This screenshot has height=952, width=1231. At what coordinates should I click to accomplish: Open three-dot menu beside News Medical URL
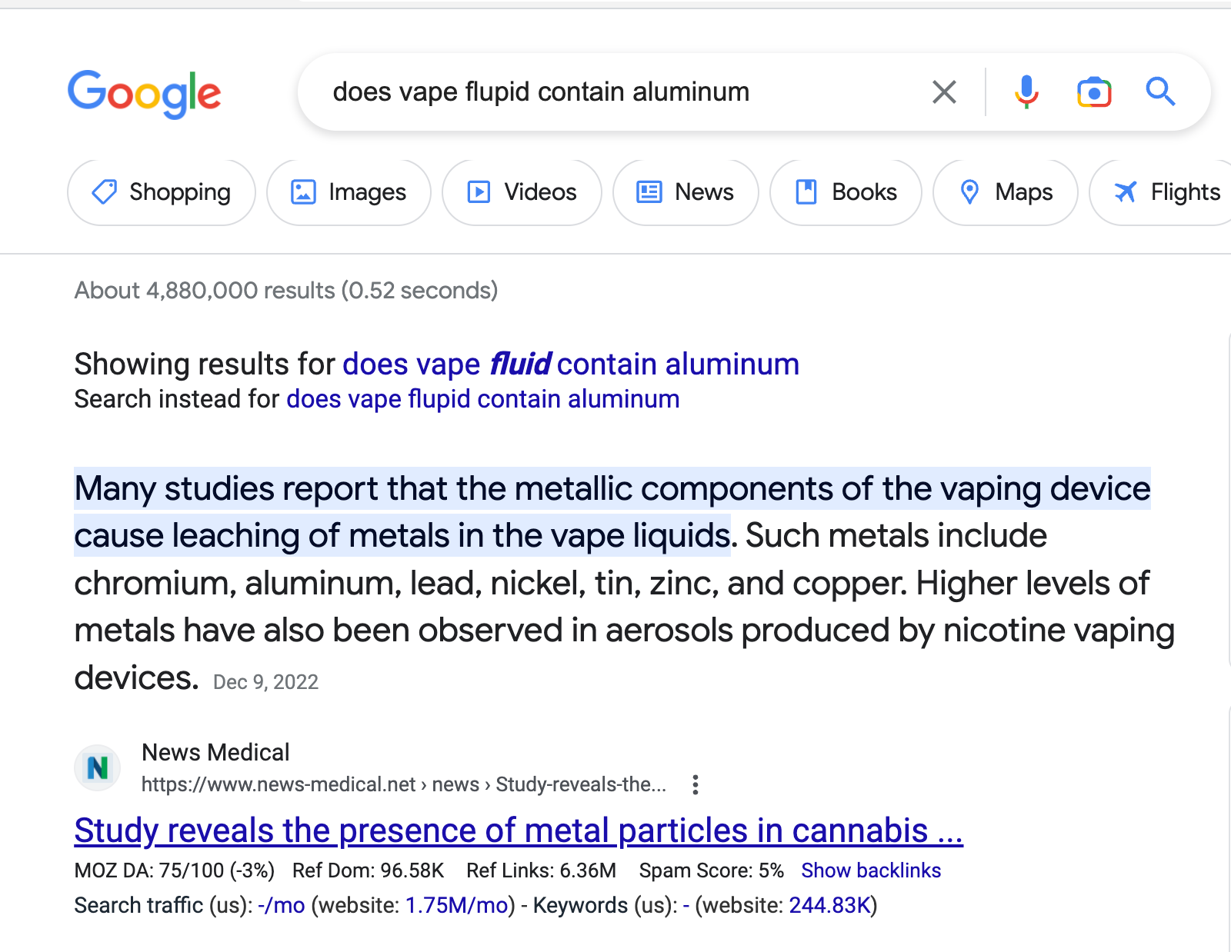click(696, 784)
